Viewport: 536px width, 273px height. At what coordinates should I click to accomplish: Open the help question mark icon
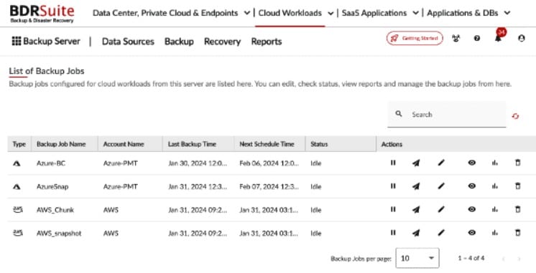[477, 38]
